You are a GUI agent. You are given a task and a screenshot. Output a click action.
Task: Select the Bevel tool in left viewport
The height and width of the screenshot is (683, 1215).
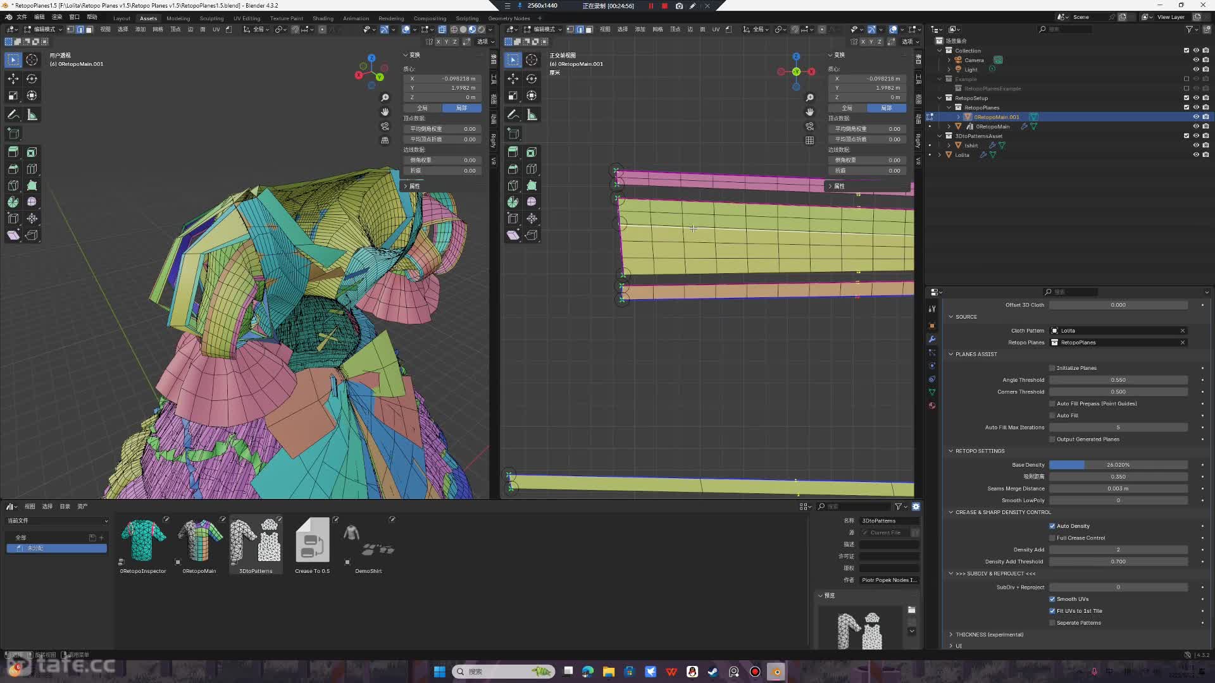click(13, 169)
